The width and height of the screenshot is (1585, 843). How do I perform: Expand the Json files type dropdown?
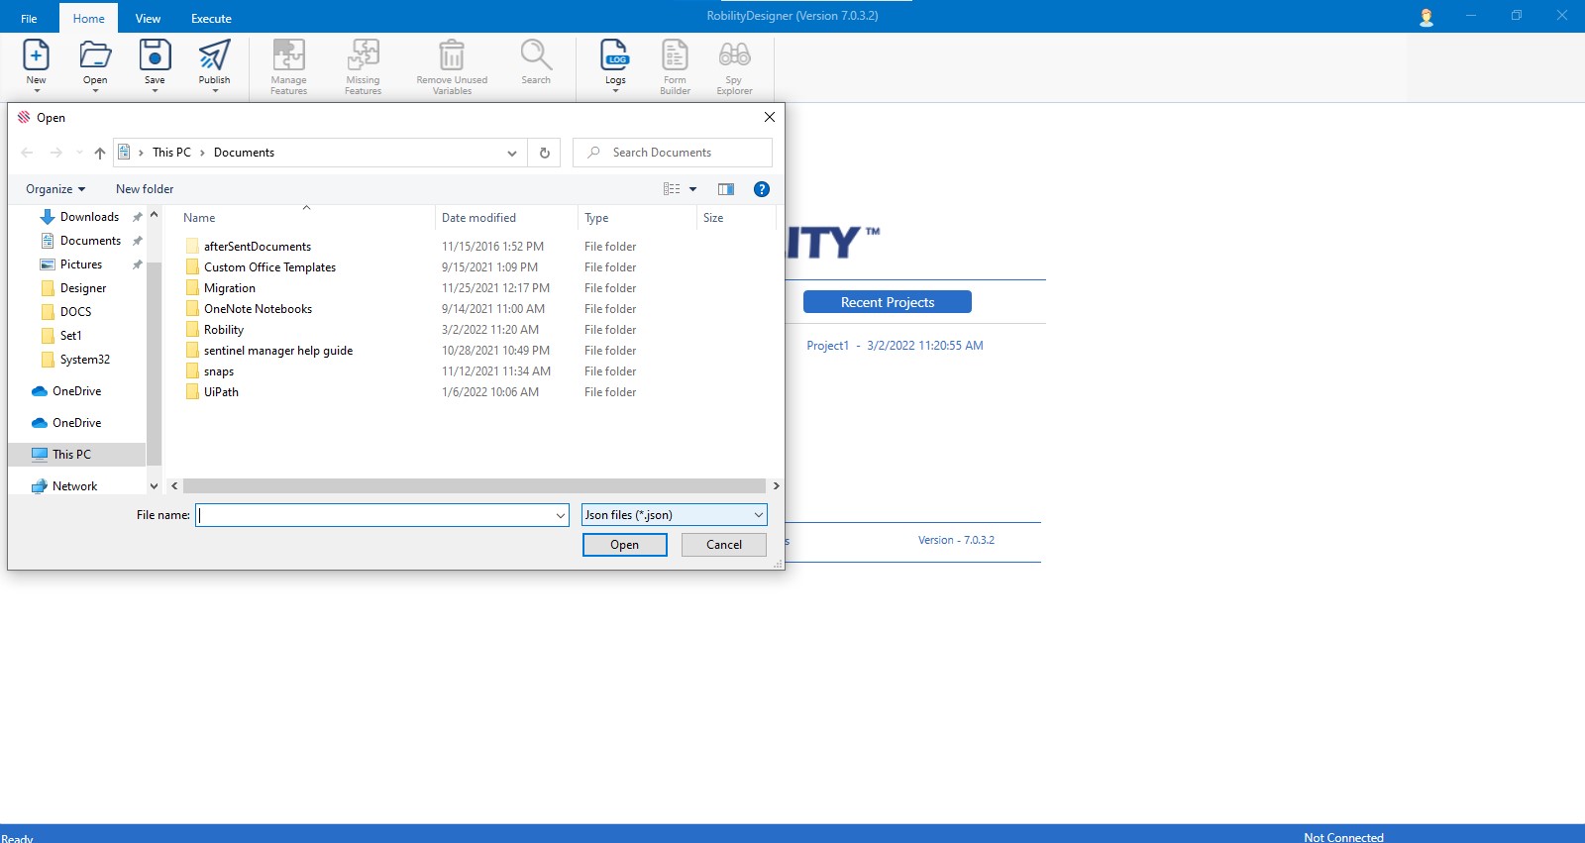(758, 515)
